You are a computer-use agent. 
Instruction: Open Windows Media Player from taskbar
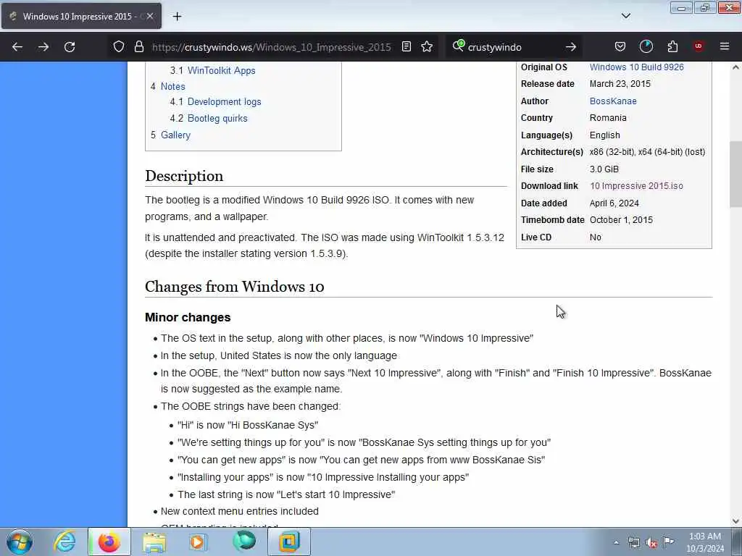coord(199,542)
